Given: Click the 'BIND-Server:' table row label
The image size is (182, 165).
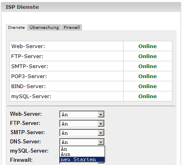Looking at the screenshot, I should click(28, 87).
